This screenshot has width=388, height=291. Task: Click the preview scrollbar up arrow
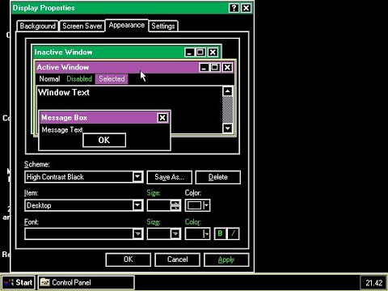[228, 91]
